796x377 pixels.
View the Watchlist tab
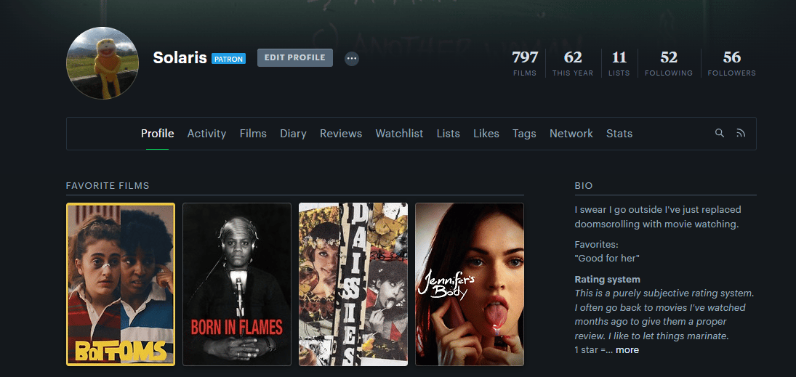tap(400, 134)
